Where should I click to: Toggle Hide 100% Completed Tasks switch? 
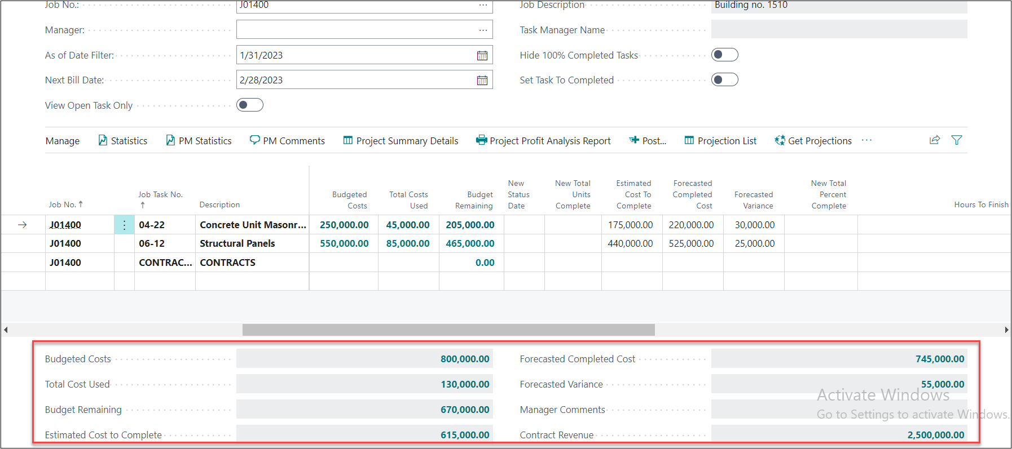[x=724, y=55]
